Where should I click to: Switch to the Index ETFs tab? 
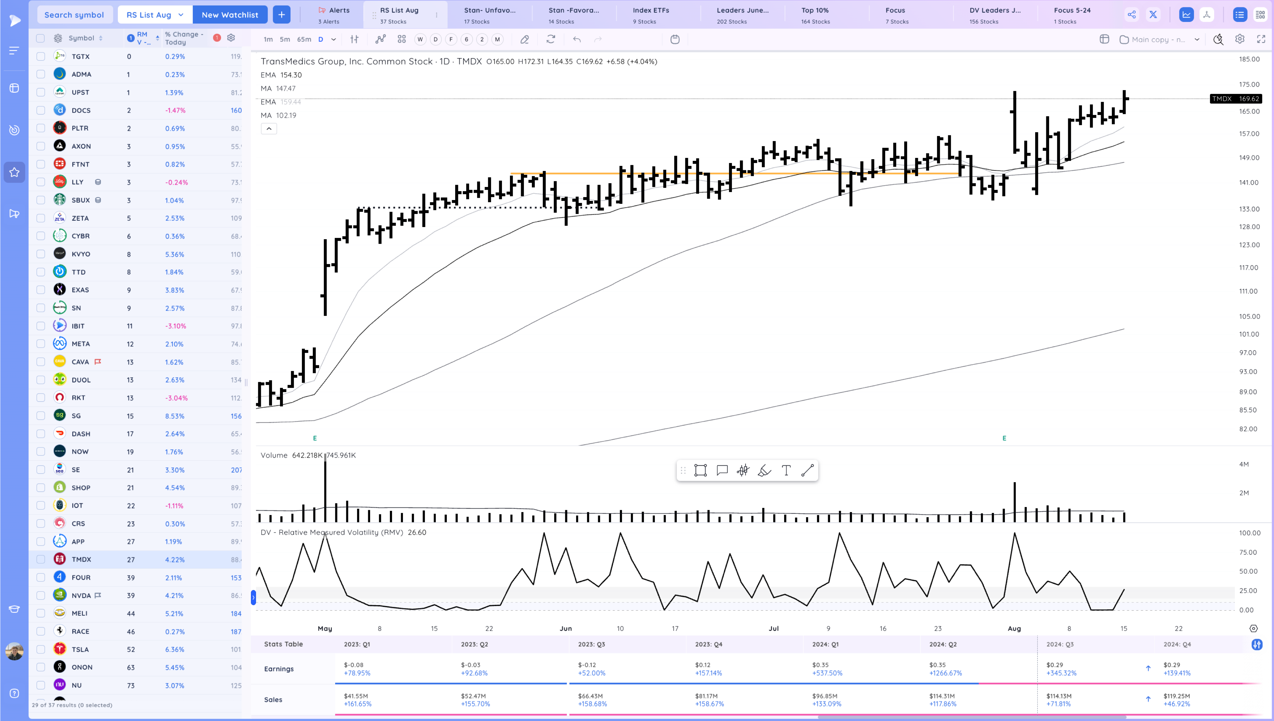point(651,14)
